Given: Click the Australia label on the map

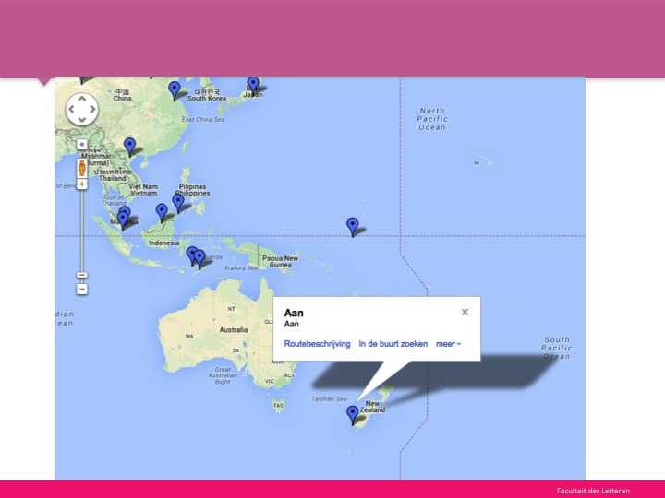Looking at the screenshot, I should coord(234,330).
